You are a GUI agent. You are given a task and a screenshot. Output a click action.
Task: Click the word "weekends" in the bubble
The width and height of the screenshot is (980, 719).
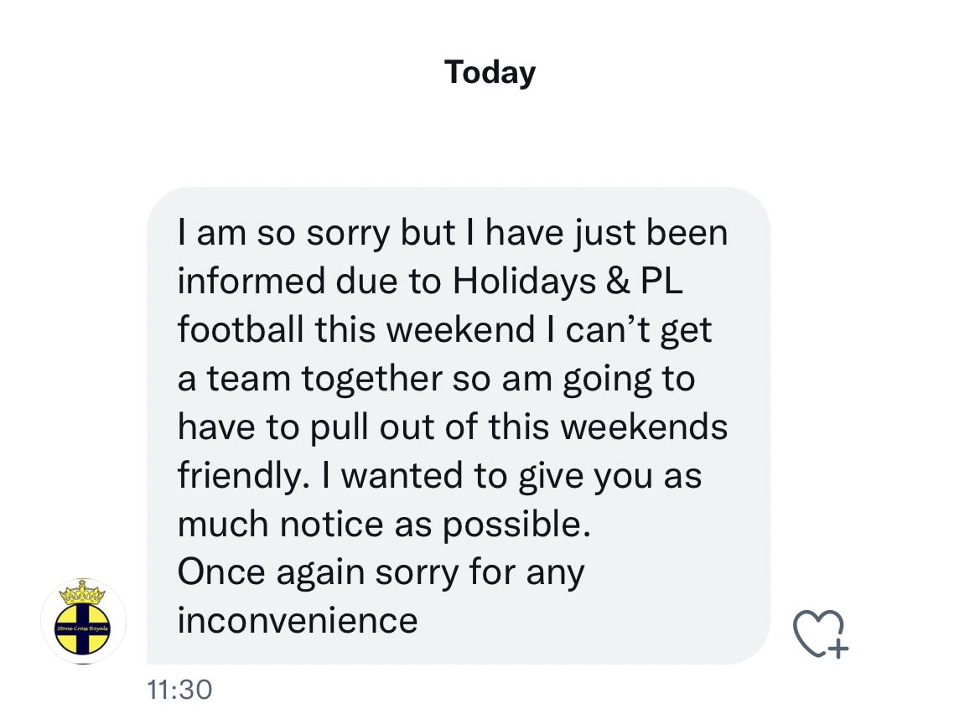(x=644, y=427)
